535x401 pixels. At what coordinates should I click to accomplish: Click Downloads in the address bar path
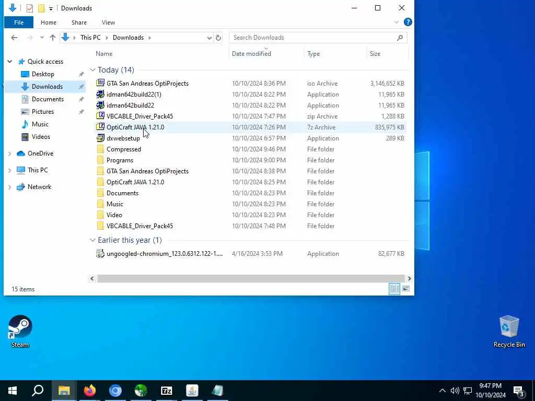tap(128, 38)
